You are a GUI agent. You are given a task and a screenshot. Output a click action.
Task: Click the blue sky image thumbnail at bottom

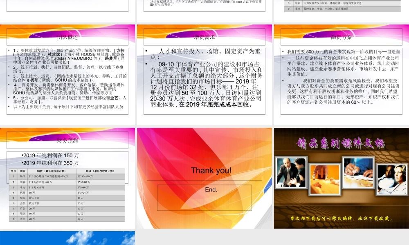[x=68, y=239]
